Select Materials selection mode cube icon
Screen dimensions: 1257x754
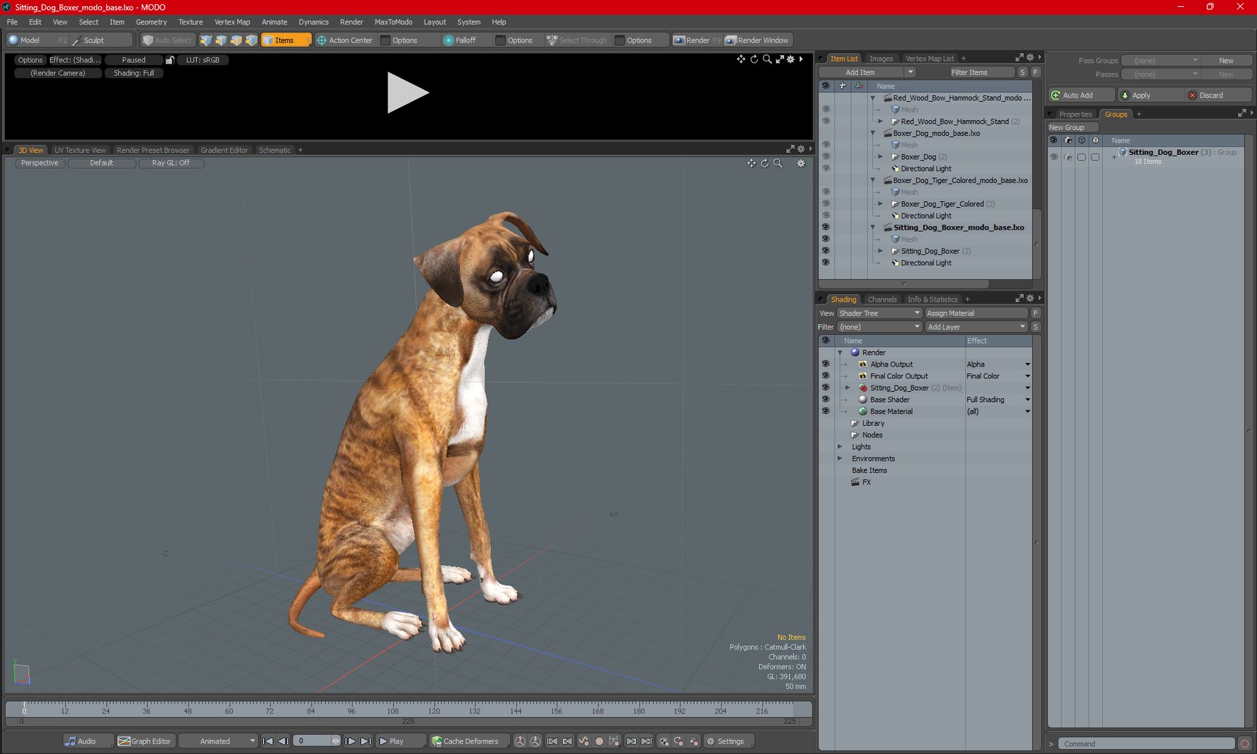pyautogui.click(x=252, y=40)
